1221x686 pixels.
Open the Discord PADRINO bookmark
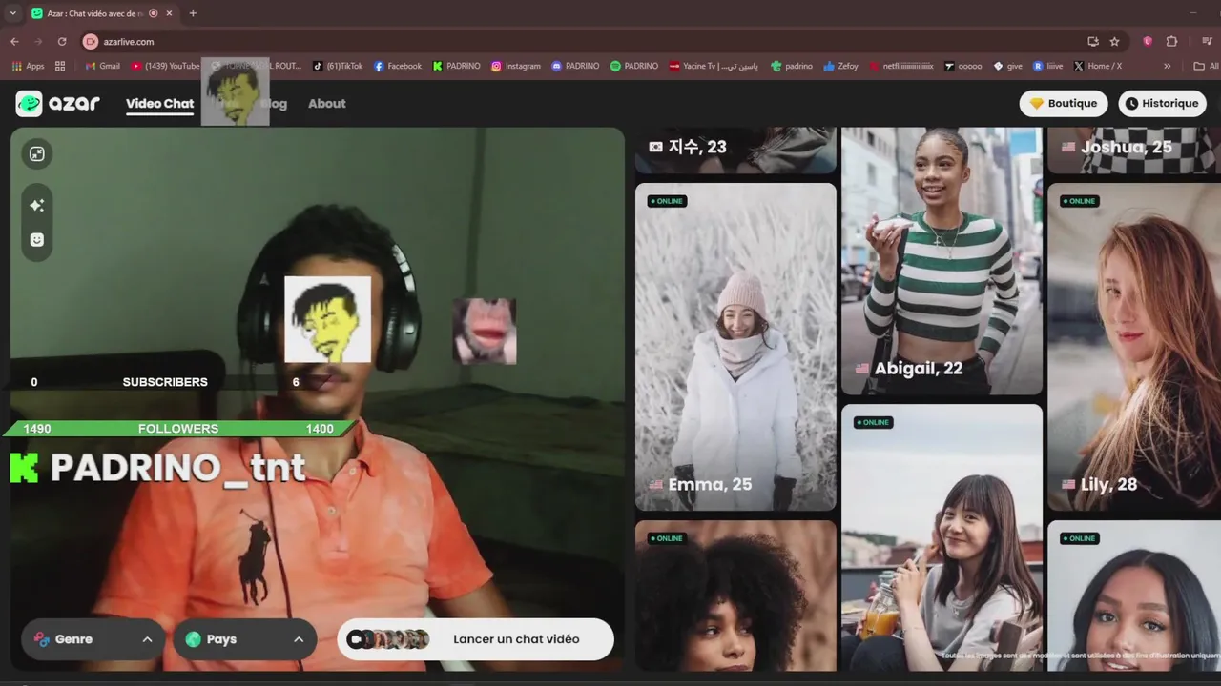point(575,66)
